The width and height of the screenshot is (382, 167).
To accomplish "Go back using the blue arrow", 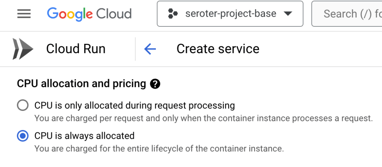I will click(x=150, y=49).
